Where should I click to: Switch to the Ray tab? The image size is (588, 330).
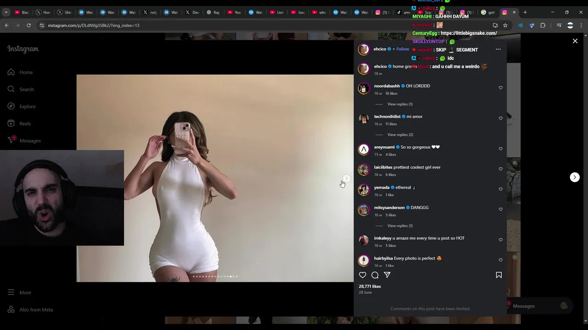[x=213, y=12]
